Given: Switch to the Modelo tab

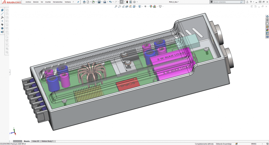Looking at the screenshot, I should coord(27,141).
